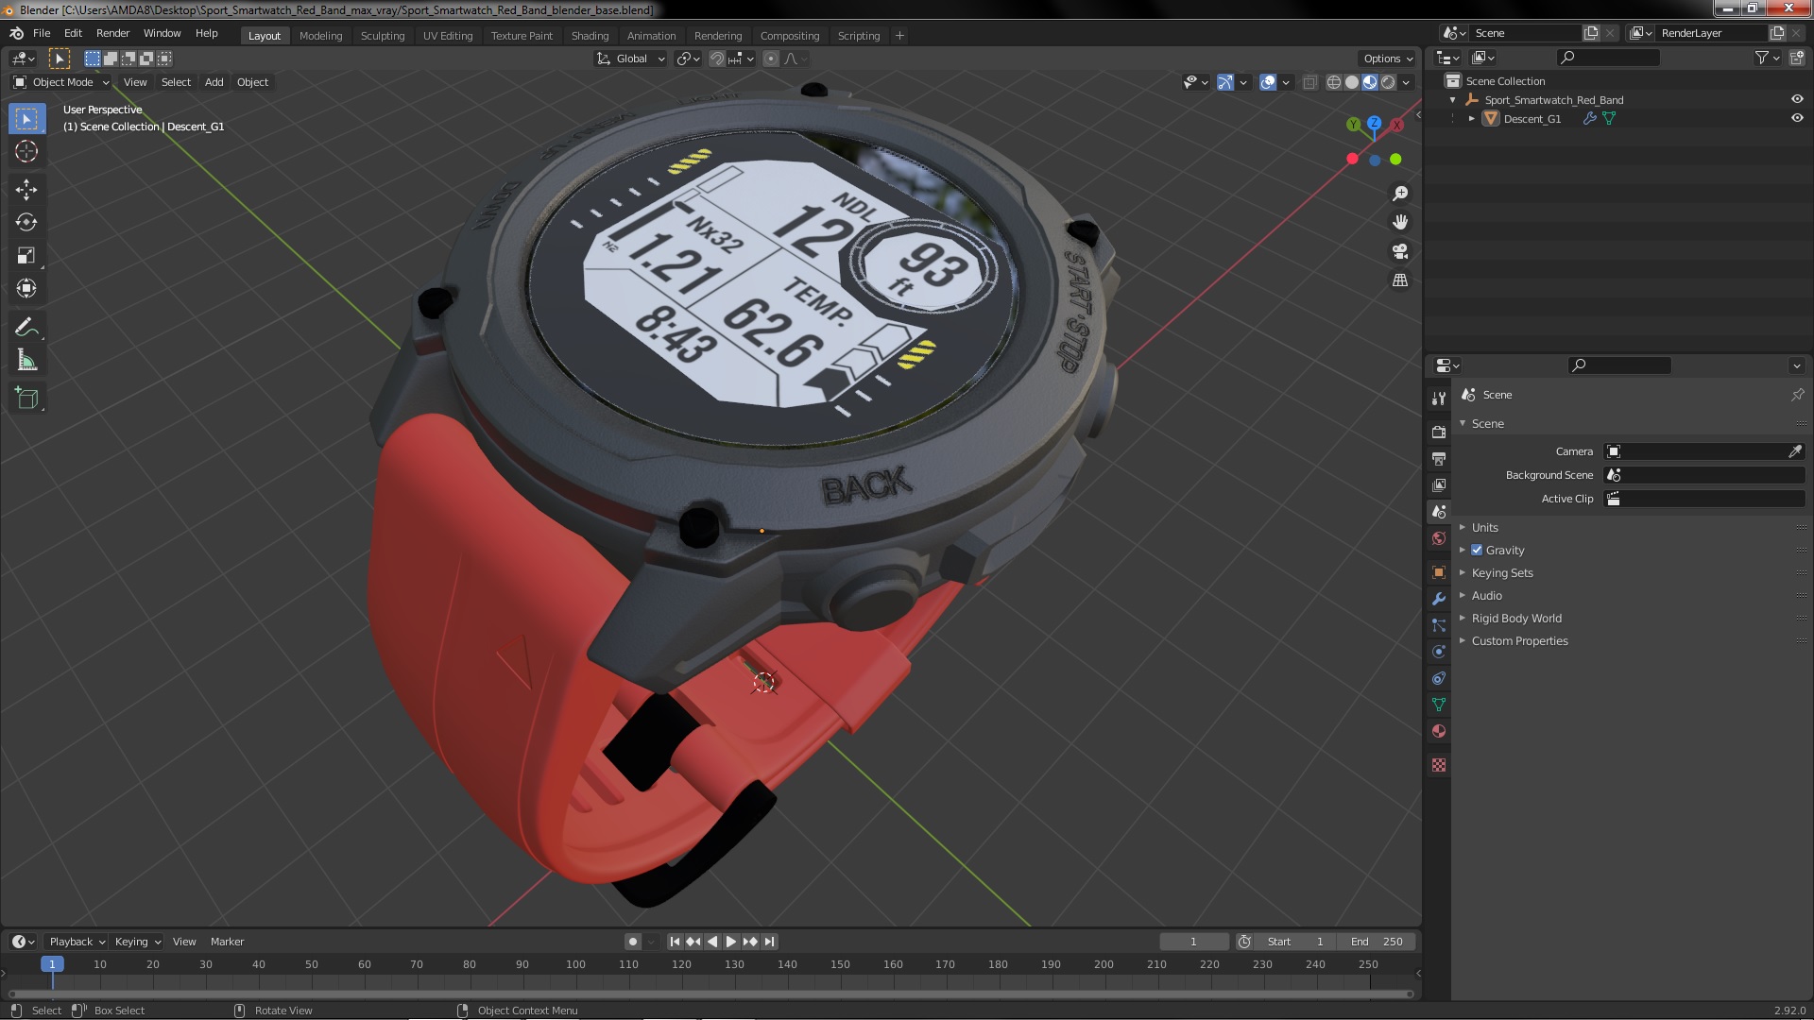Open the Object Data properties tab
This screenshot has height=1020, width=1814.
coord(1439,705)
